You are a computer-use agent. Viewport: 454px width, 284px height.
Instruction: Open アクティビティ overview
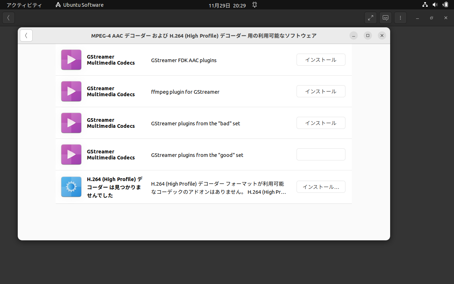[x=24, y=5]
